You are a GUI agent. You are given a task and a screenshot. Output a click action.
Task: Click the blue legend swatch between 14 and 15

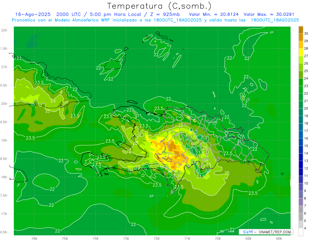point(301,150)
